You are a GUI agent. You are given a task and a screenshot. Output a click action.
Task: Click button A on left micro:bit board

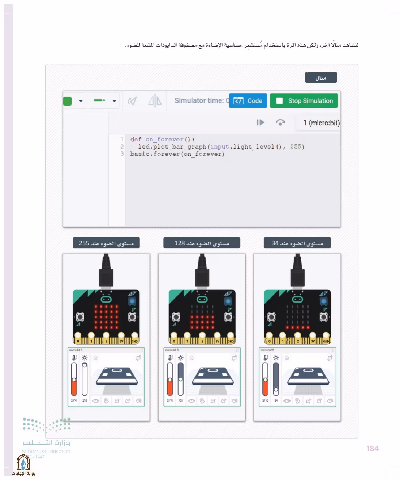coord(80,317)
